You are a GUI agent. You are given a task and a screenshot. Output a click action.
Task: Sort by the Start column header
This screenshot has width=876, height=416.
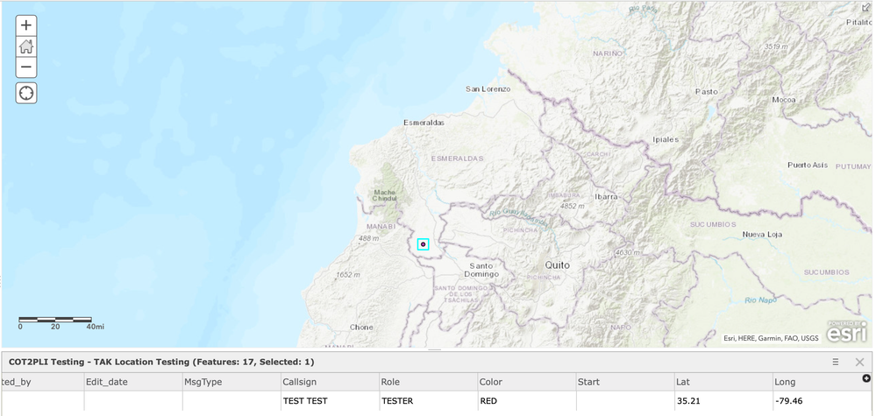point(625,382)
